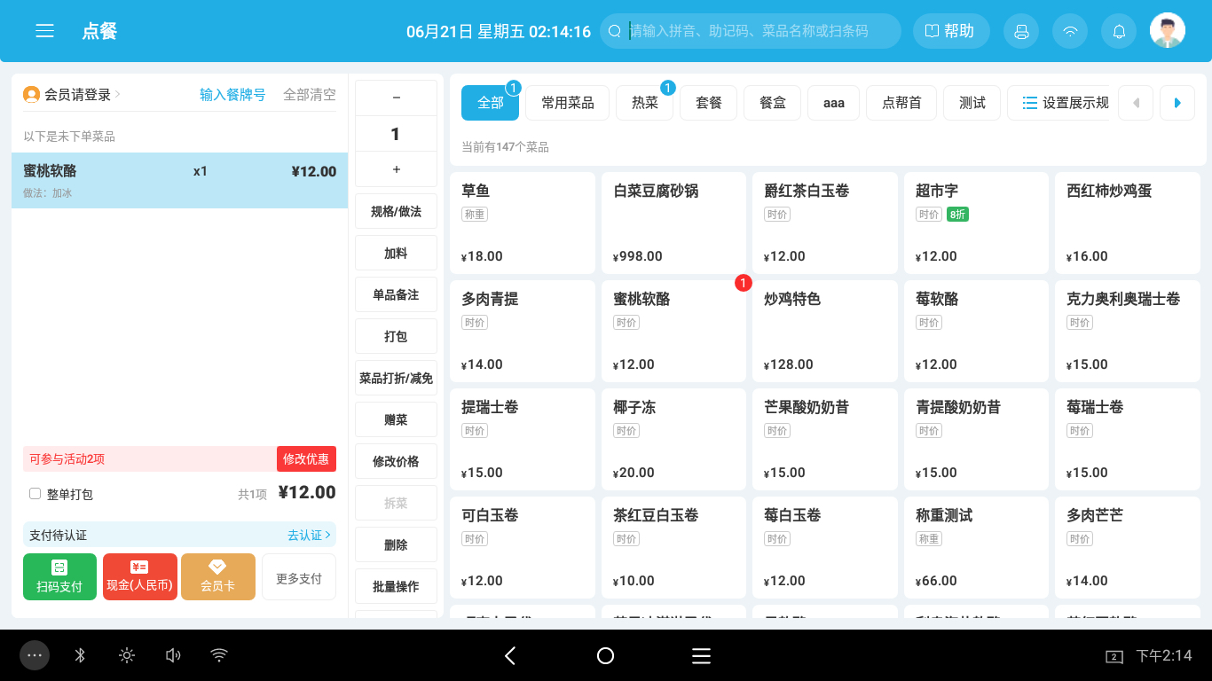Open the 餐盒 category tab
The height and width of the screenshot is (681, 1212).
(773, 103)
